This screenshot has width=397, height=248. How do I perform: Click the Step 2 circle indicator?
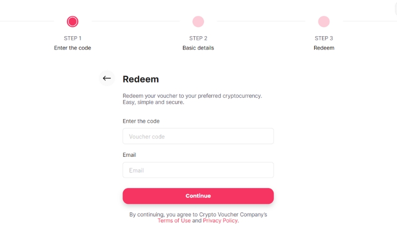pos(198,21)
